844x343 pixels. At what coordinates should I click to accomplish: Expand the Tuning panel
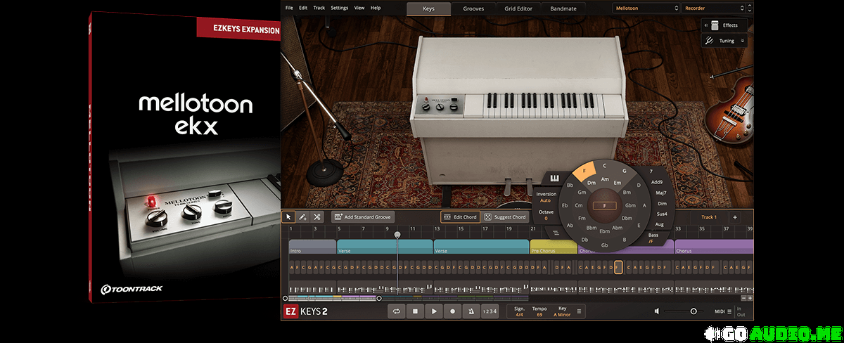pyautogui.click(x=724, y=41)
